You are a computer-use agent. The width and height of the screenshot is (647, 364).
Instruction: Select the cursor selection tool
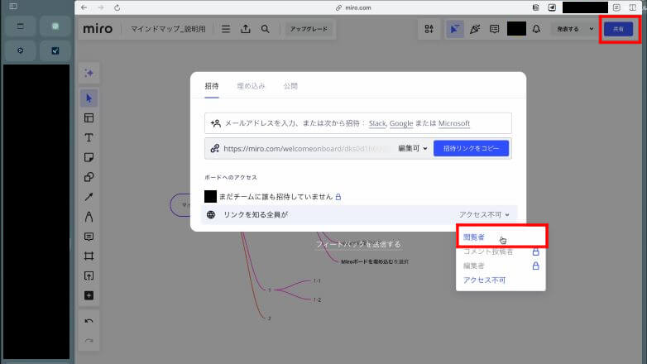pos(89,98)
